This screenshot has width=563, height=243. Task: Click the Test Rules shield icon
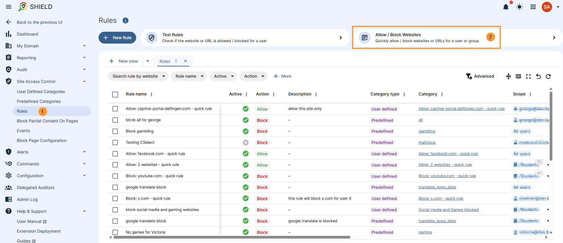pyautogui.click(x=152, y=38)
